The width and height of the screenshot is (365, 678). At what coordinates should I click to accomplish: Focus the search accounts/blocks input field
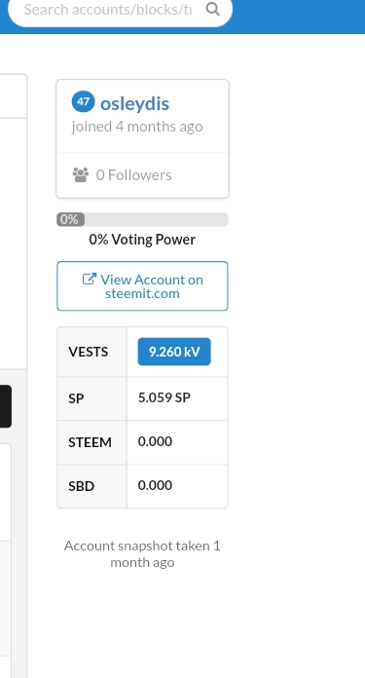pos(108,9)
